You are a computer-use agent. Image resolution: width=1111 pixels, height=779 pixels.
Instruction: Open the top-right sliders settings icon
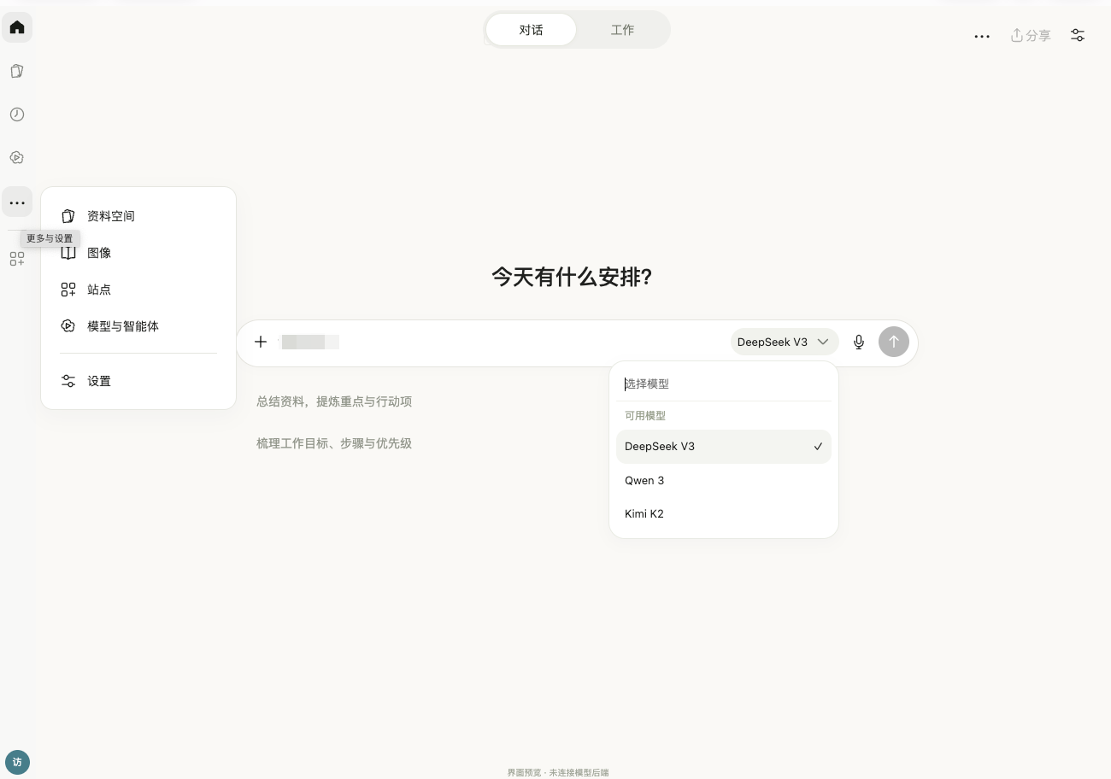coord(1078,36)
